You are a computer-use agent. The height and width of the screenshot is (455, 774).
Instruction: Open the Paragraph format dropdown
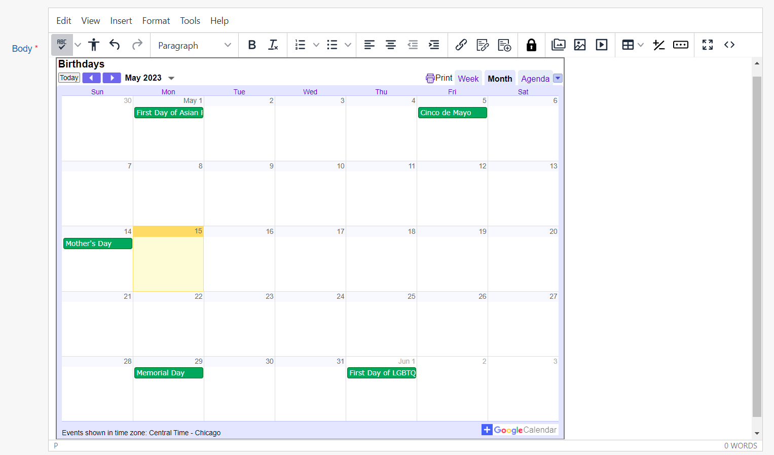(194, 45)
